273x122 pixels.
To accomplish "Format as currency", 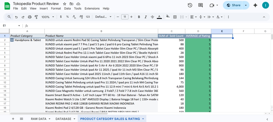I will point(61,17).
